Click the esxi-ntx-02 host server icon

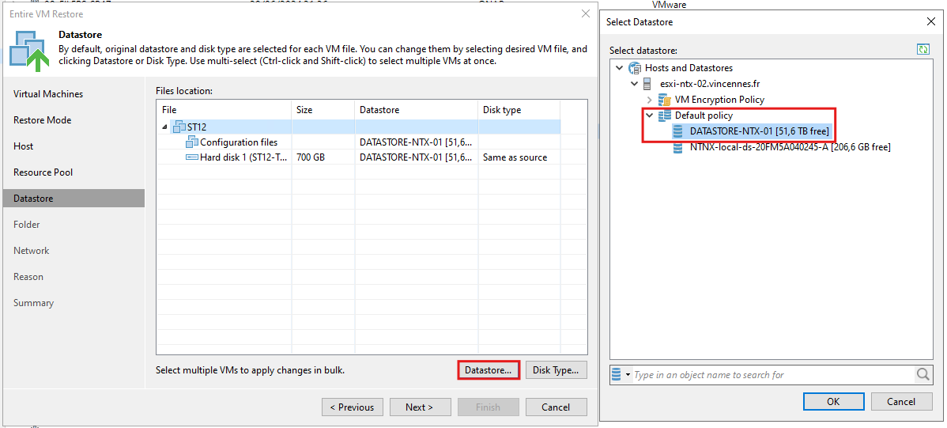point(647,83)
